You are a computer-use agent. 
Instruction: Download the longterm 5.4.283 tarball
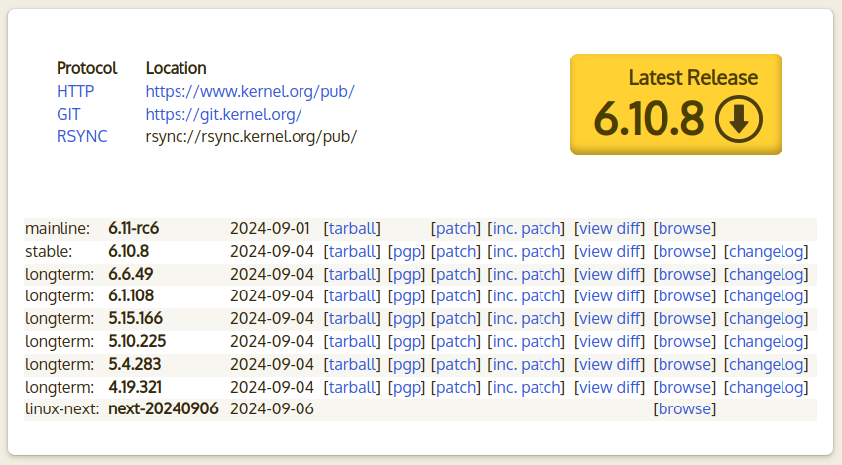352,364
